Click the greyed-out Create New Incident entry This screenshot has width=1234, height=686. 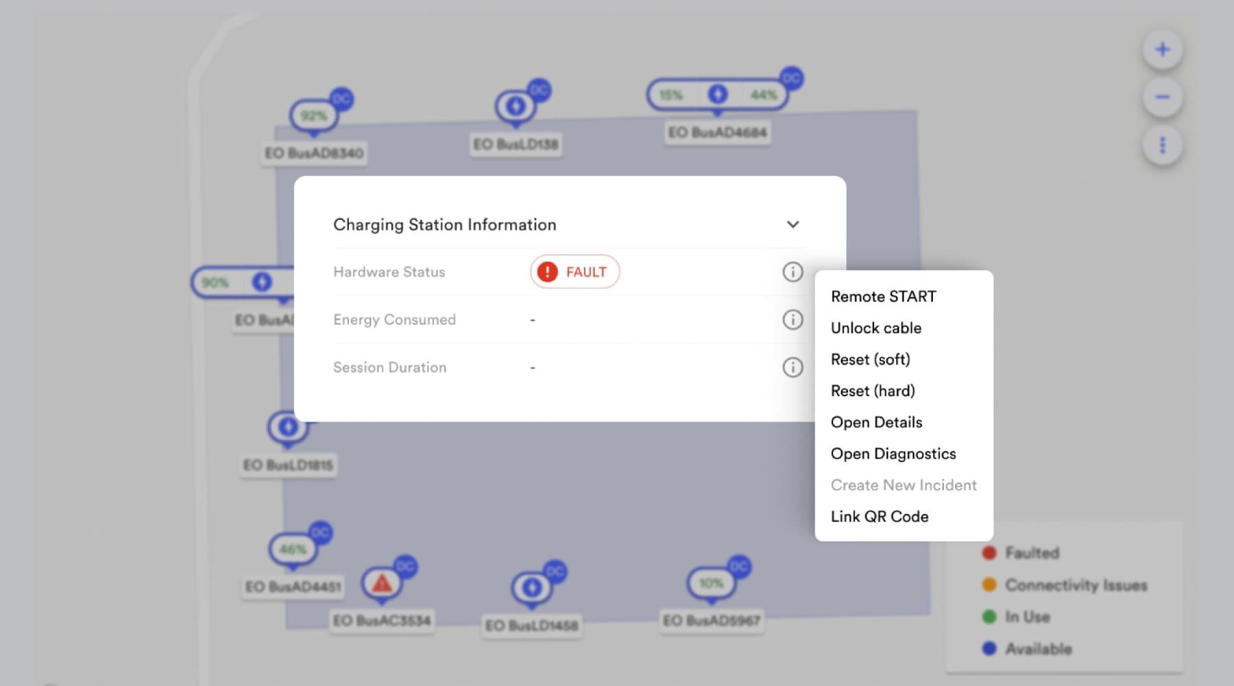point(904,485)
